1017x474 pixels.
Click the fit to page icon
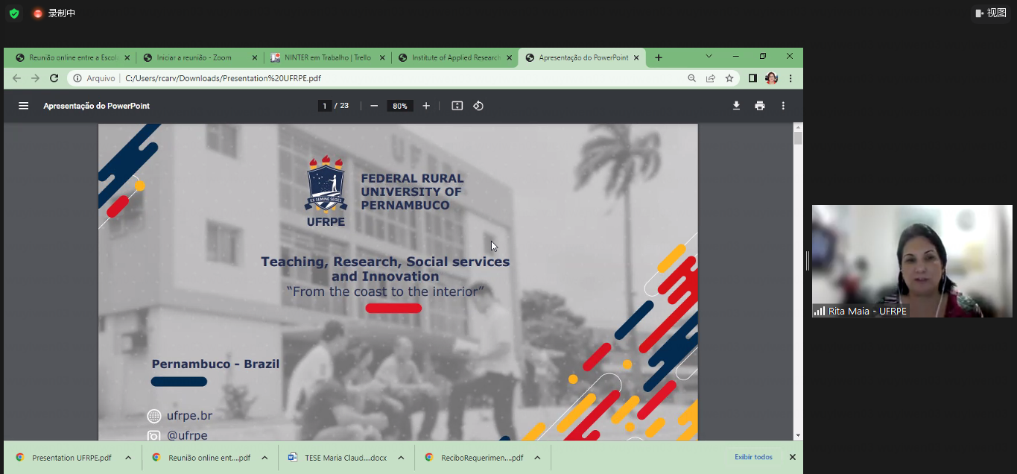pos(457,106)
